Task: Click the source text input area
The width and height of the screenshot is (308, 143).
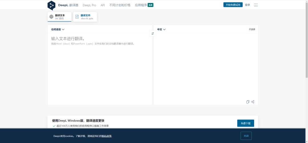Action: click(100, 69)
